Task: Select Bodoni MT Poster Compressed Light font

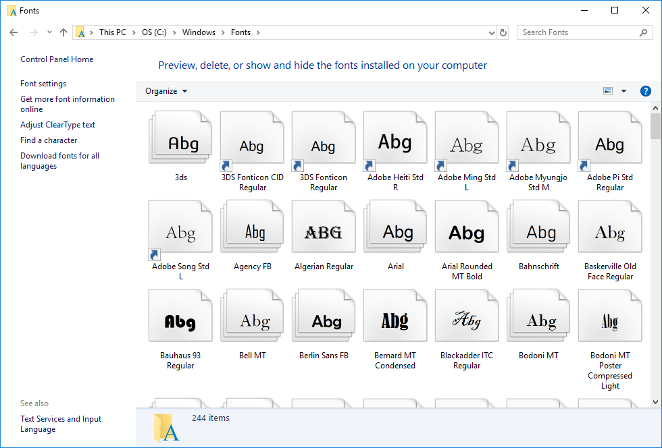Action: click(609, 316)
